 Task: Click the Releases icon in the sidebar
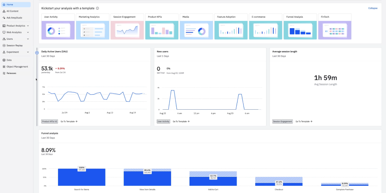coord(4,73)
